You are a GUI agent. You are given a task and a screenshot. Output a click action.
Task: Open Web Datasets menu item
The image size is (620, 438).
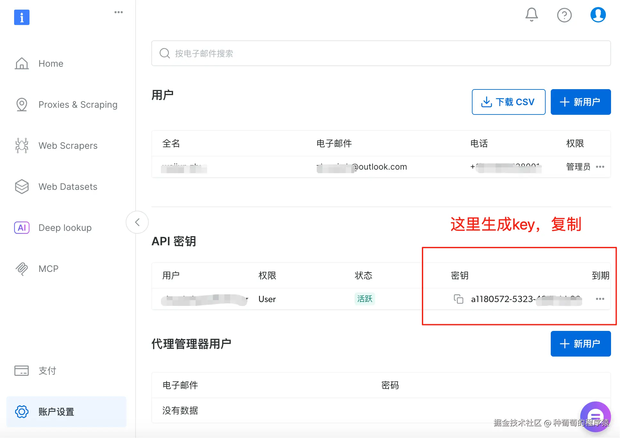[x=68, y=187]
